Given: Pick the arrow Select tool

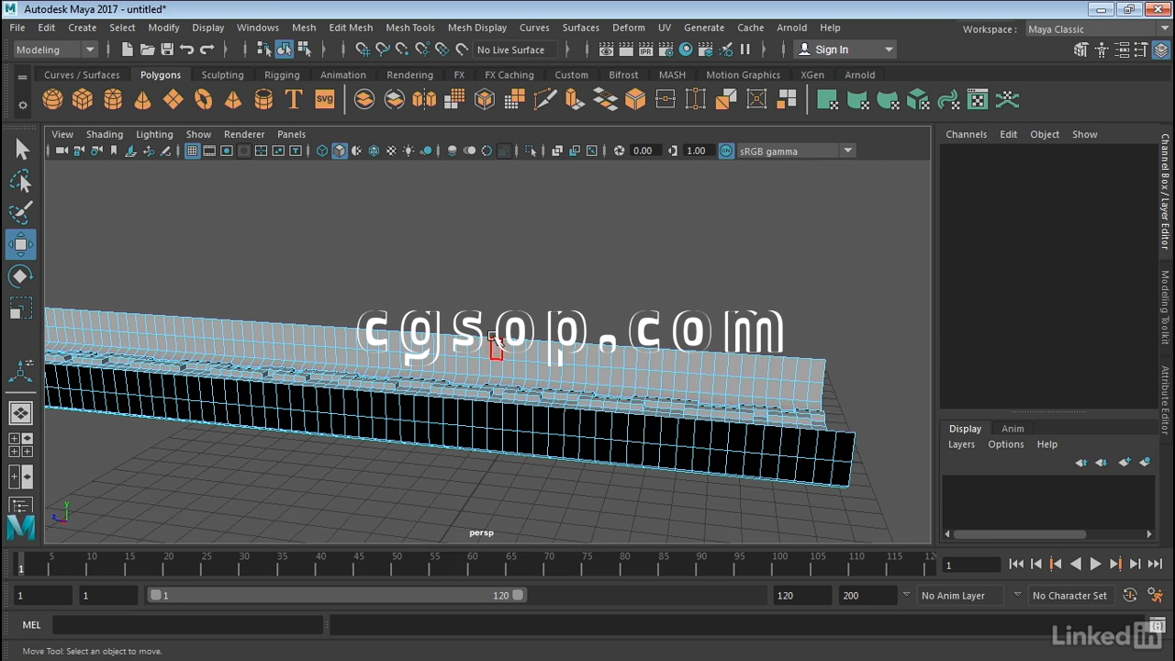Looking at the screenshot, I should coord(21,150).
